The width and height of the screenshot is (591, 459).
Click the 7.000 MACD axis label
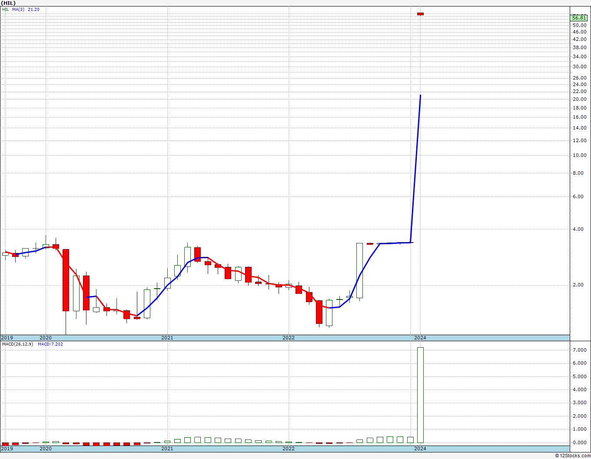(x=579, y=350)
